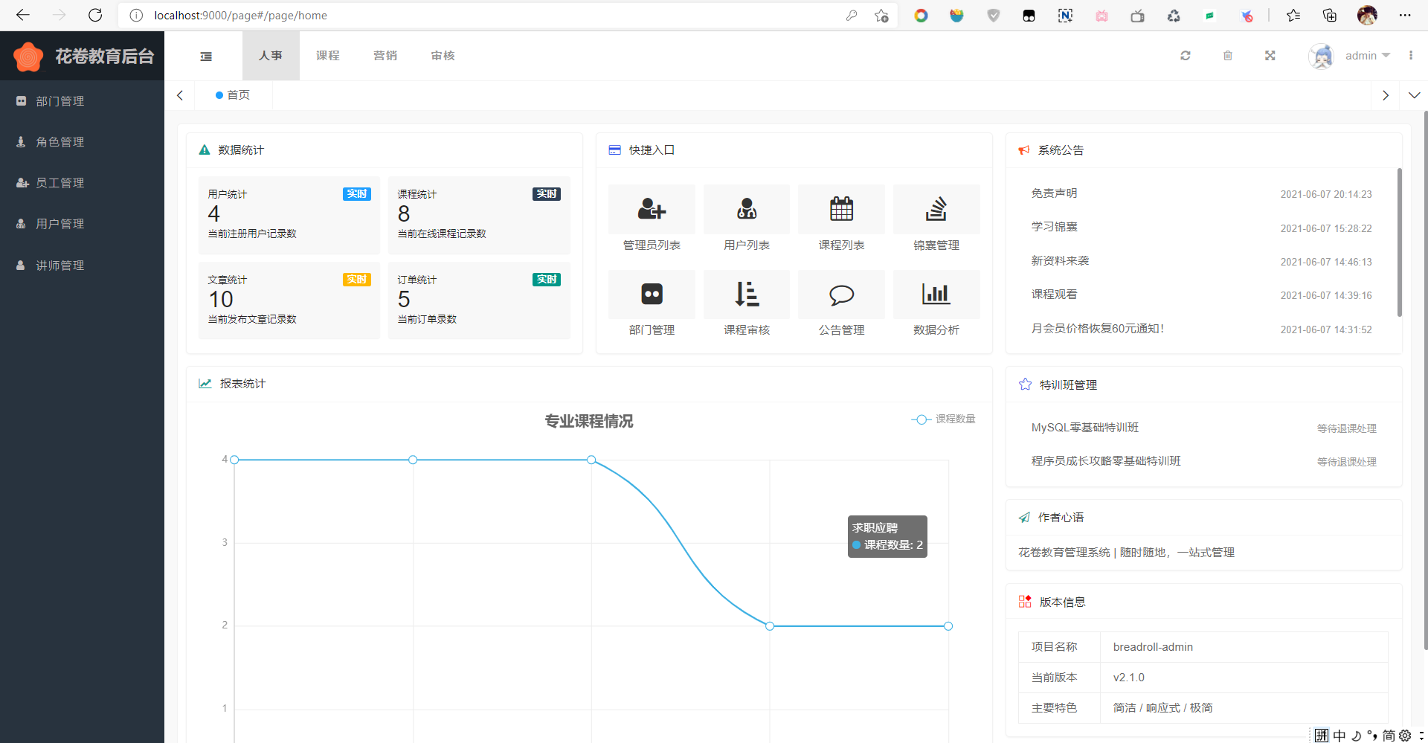
Task: Click the 用户统计 card
Action: pyautogui.click(x=289, y=216)
